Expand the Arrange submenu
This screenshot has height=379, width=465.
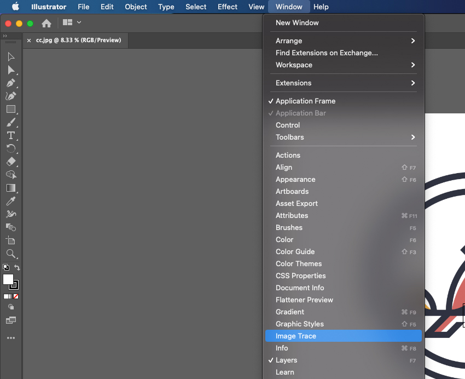tap(288, 41)
